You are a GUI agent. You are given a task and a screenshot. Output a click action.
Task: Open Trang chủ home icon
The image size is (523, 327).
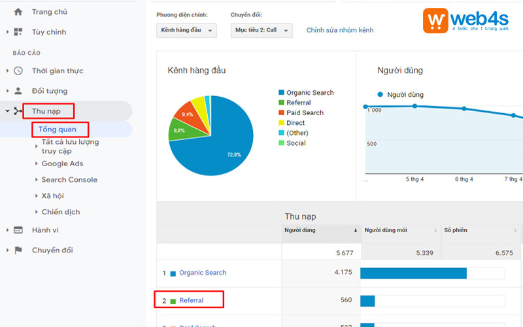(x=18, y=12)
